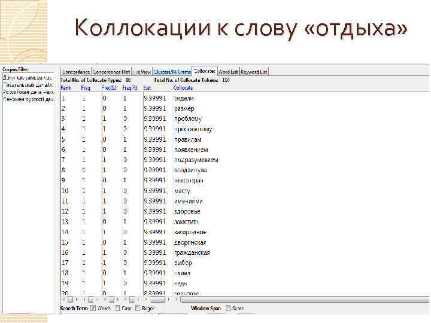Click collocate 'здоровье'
This screenshot has height=323, width=431.
tap(187, 212)
